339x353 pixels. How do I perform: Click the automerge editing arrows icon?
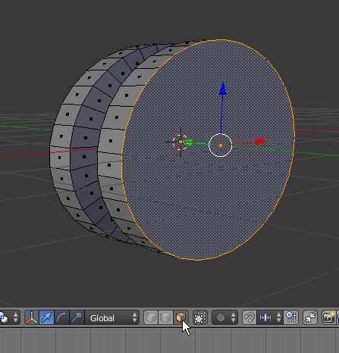pyautogui.click(x=310, y=317)
